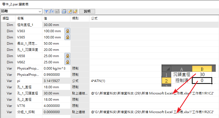Select the V776 variable name

point(29,106)
